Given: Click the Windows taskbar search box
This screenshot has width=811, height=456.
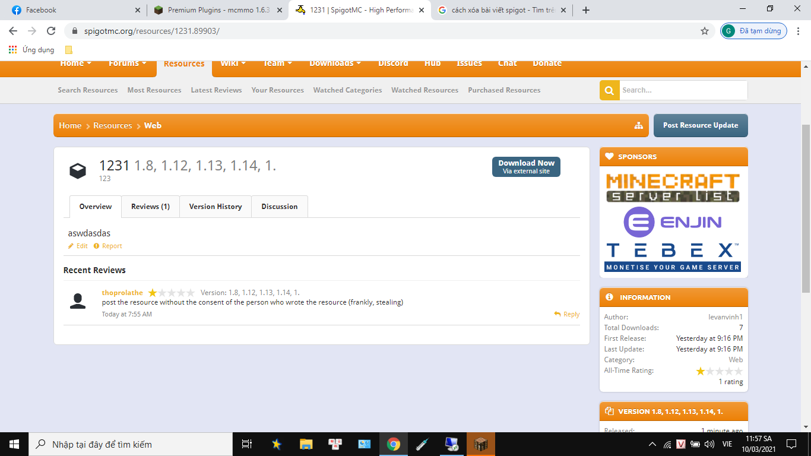Looking at the screenshot, I should [x=129, y=444].
